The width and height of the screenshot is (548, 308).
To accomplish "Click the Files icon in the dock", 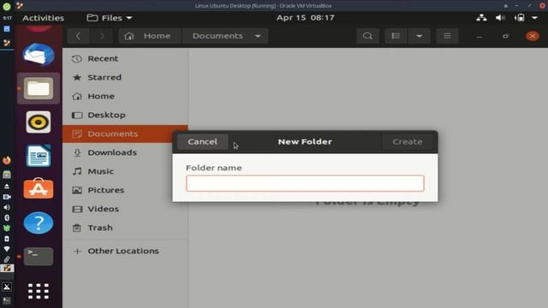I will [39, 88].
